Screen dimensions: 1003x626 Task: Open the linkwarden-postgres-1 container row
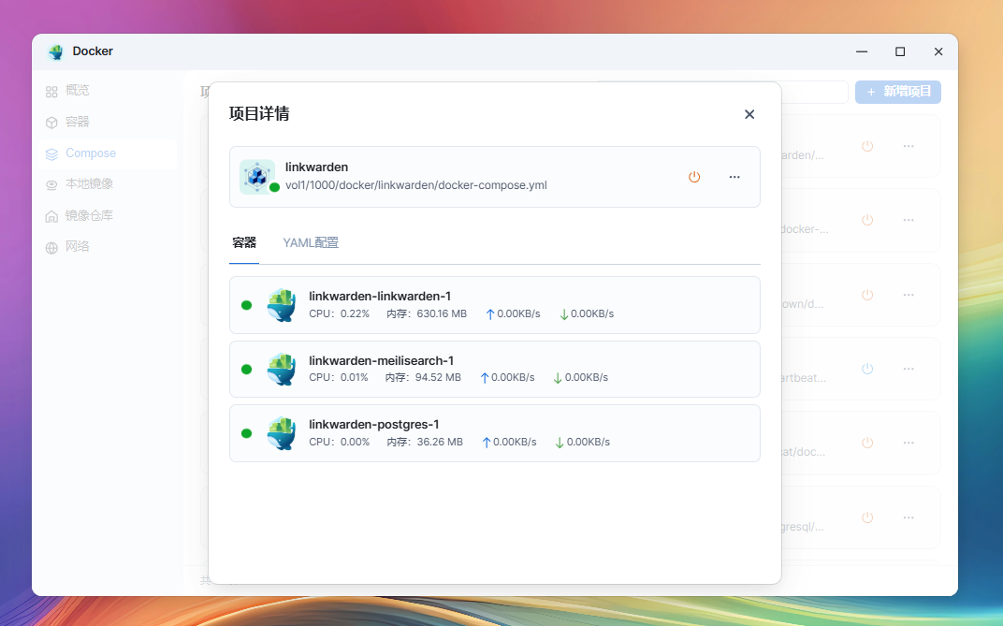click(x=494, y=433)
